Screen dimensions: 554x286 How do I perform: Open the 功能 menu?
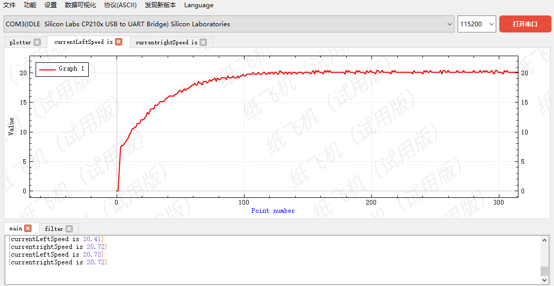30,5
